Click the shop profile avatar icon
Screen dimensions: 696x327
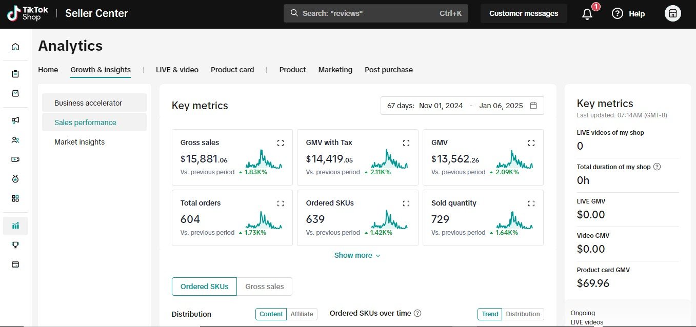pos(673,14)
